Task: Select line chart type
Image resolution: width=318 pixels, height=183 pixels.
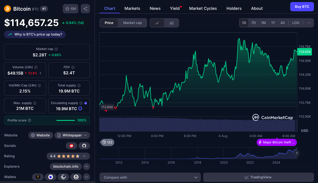Action: (157, 23)
